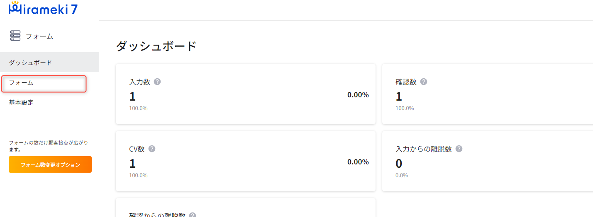
Task: Click the 入力からの離脱数 stat card
Action: coord(488,161)
